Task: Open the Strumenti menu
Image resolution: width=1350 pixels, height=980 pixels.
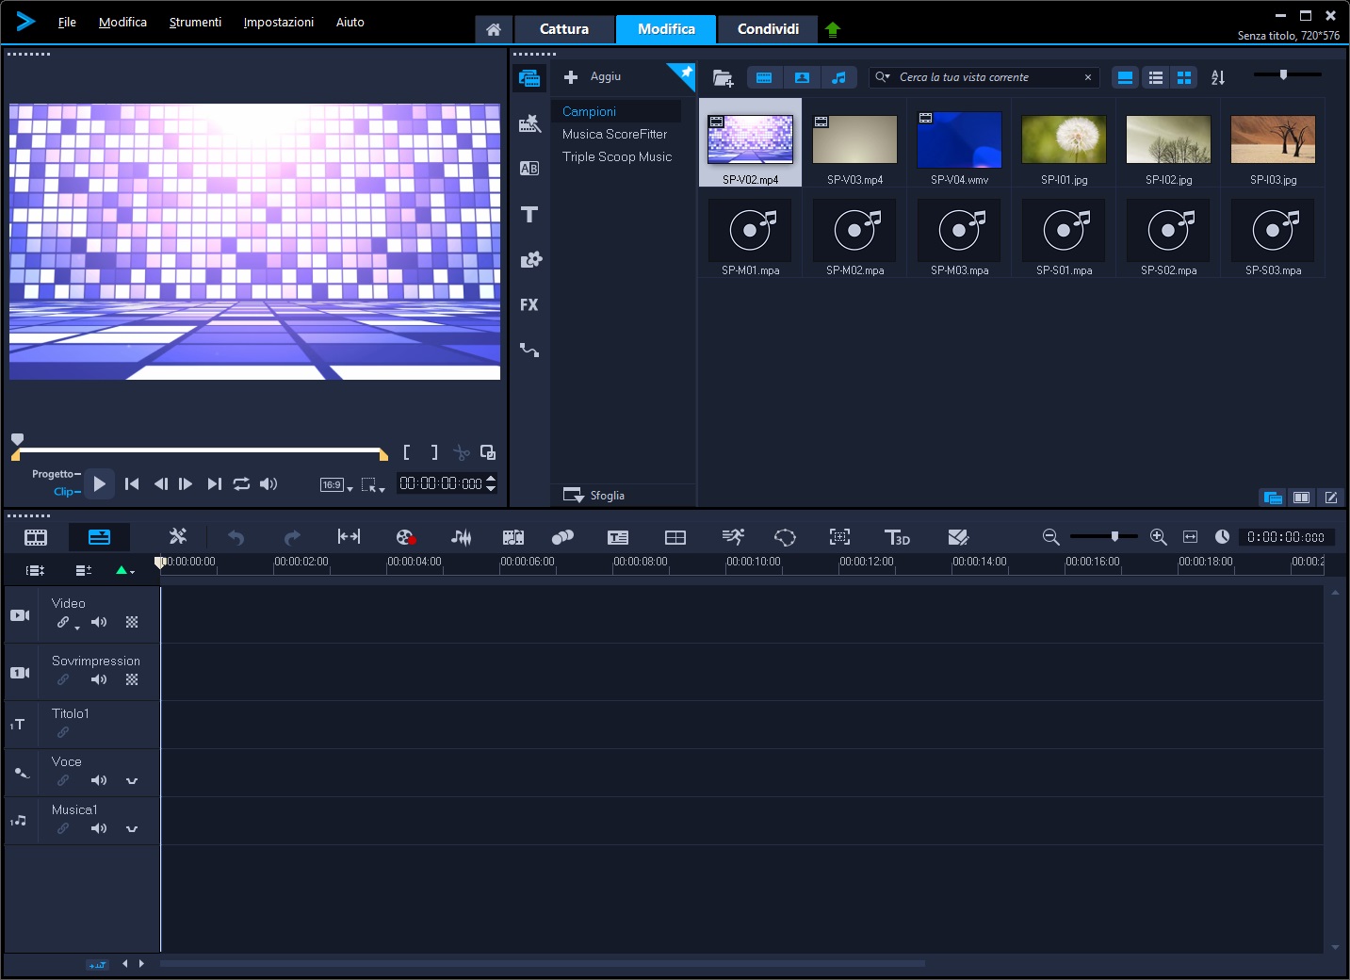Action: coord(195,22)
